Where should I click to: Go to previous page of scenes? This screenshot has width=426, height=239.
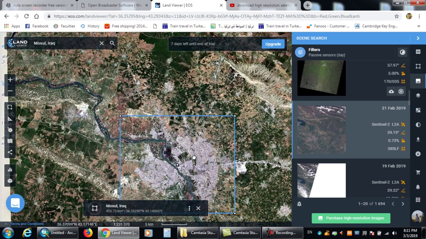coord(393,204)
